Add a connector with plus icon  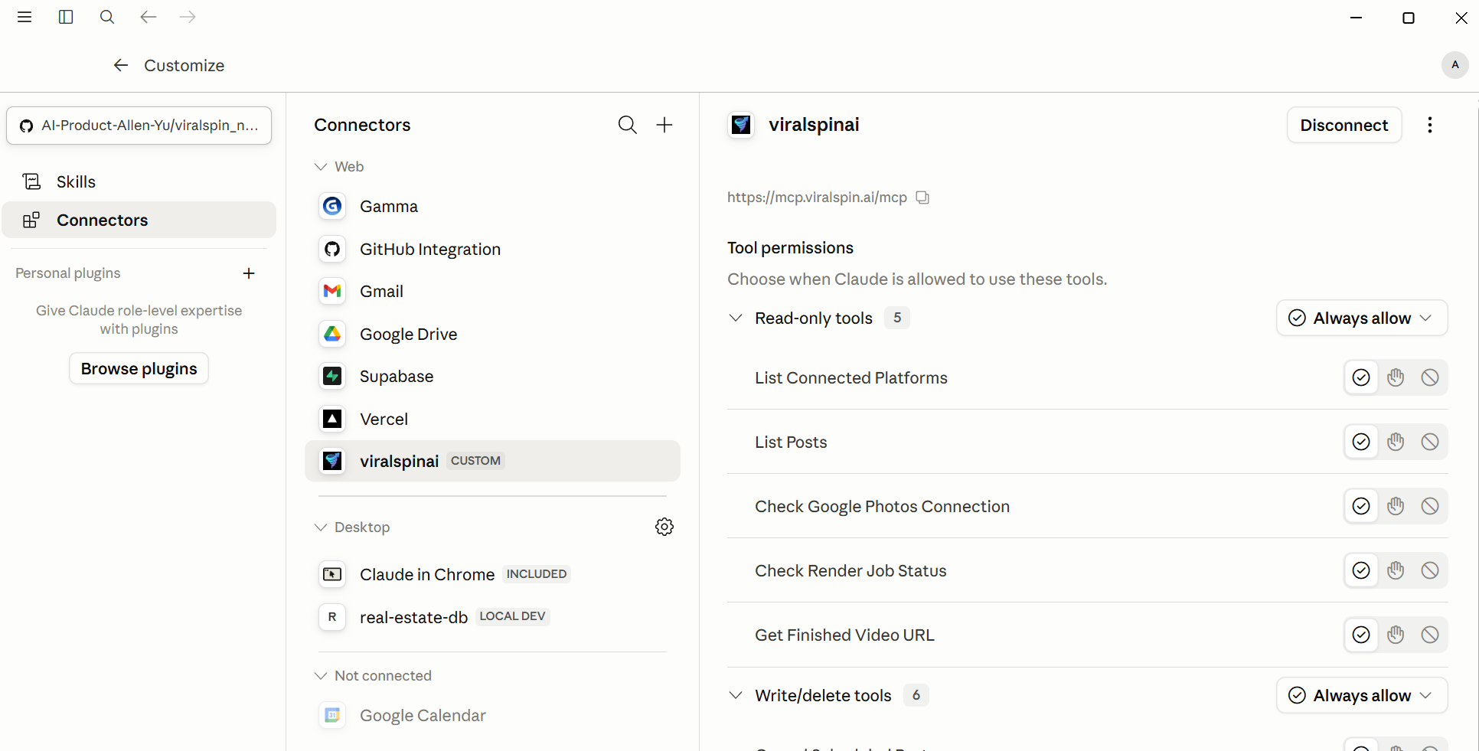pyautogui.click(x=664, y=125)
